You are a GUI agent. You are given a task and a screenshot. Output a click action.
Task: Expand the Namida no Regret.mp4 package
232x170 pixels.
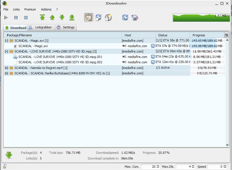(6, 68)
